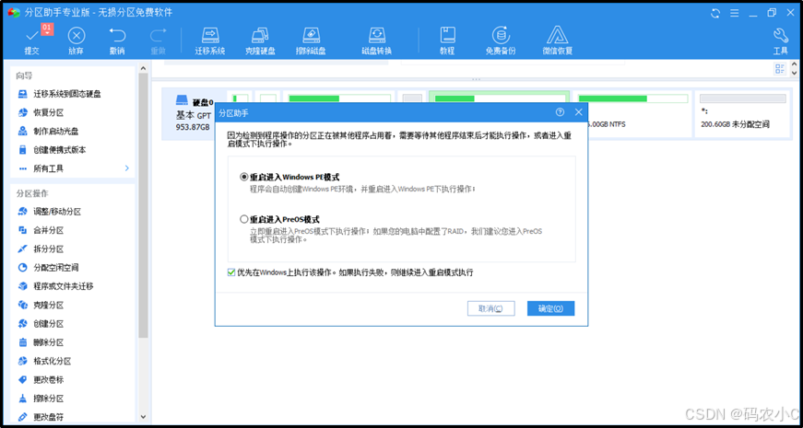The height and width of the screenshot is (428, 803).
Task: Click the 确定(O) button
Action: pos(550,308)
